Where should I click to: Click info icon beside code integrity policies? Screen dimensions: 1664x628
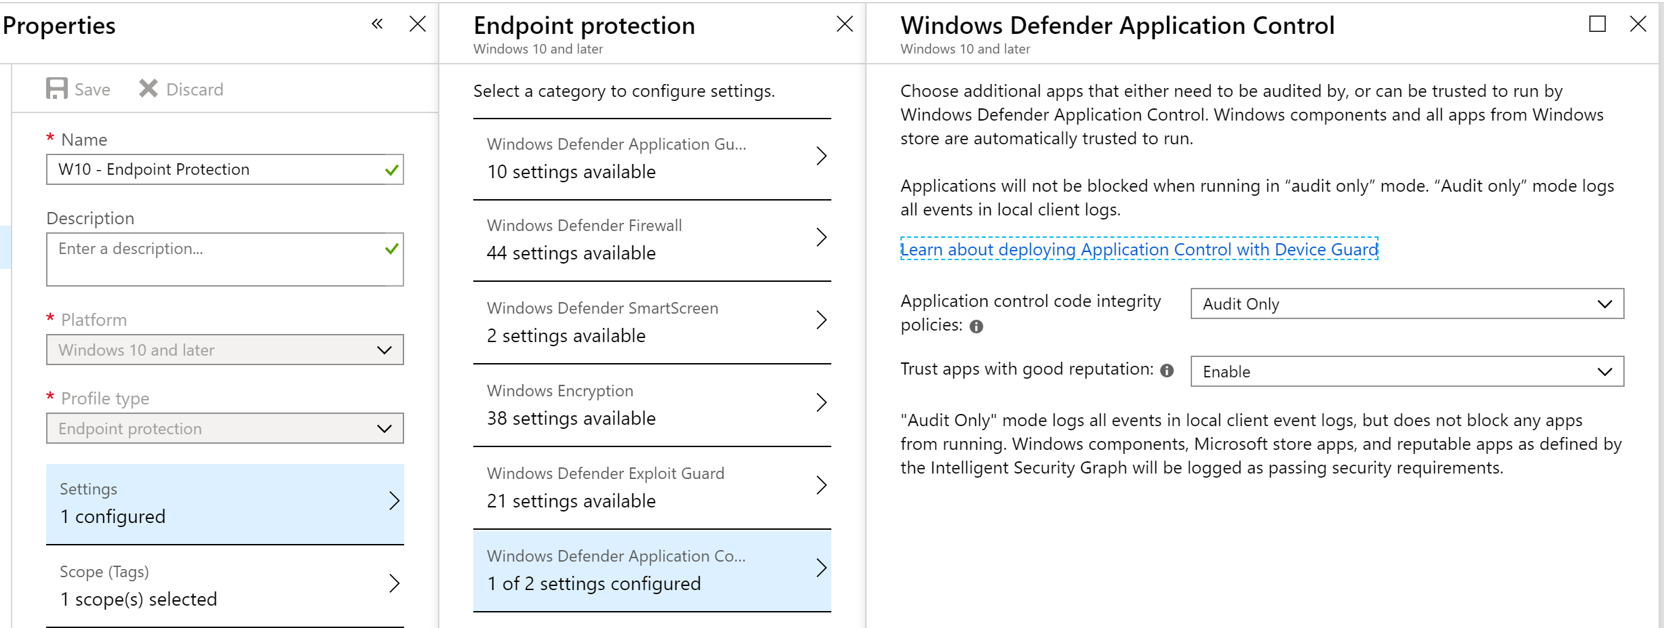976,327
